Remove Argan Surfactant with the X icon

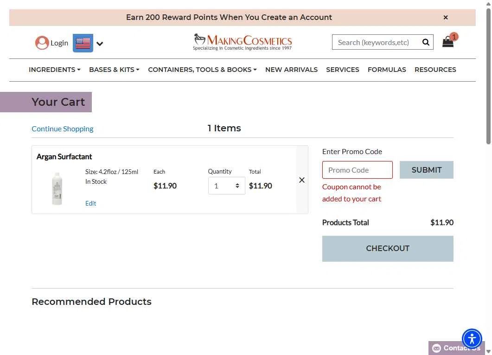point(302,180)
